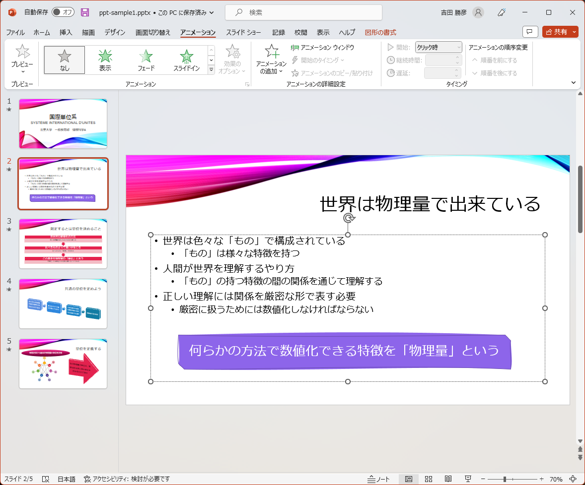
Task: Toggle the Notes pane button
Action: point(379,479)
